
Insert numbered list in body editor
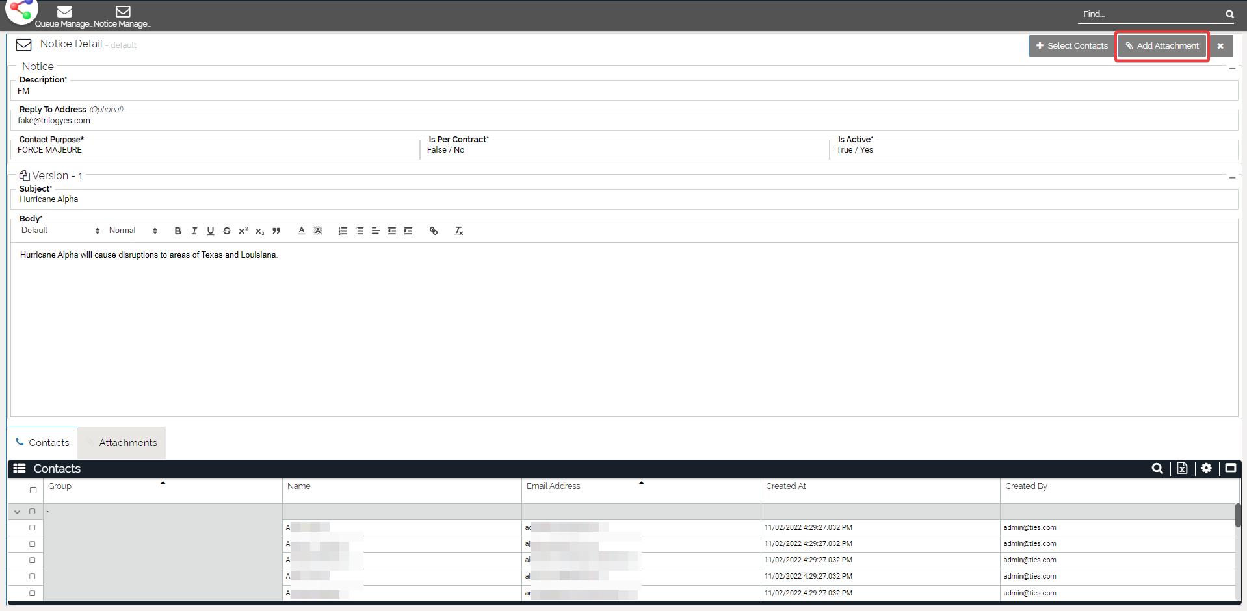tap(343, 231)
